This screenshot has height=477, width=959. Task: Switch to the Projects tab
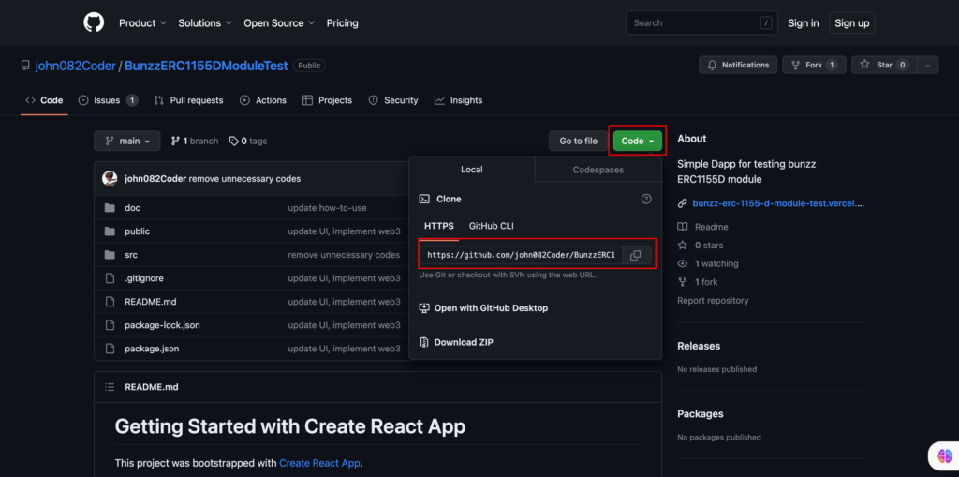[327, 100]
